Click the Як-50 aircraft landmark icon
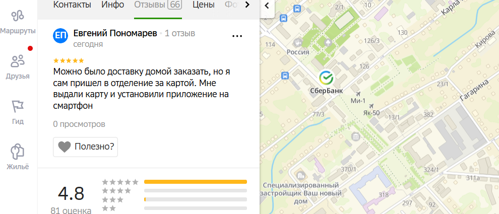 [371, 106]
